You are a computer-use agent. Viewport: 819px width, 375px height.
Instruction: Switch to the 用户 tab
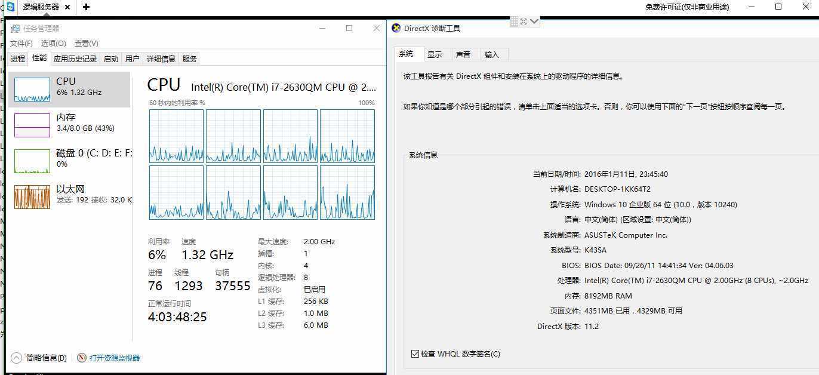point(133,59)
